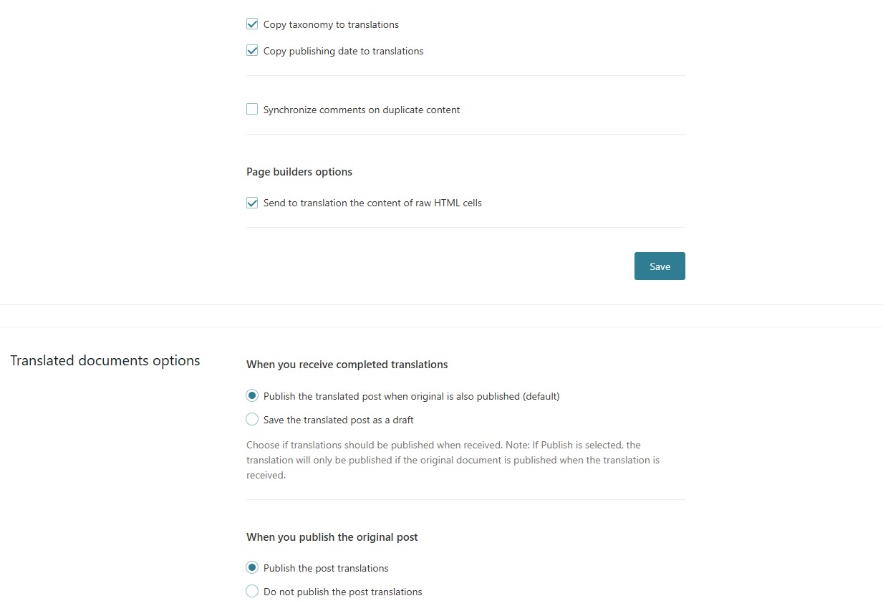Choose the Do not publish post translations radio
The image size is (883, 616).
(252, 592)
